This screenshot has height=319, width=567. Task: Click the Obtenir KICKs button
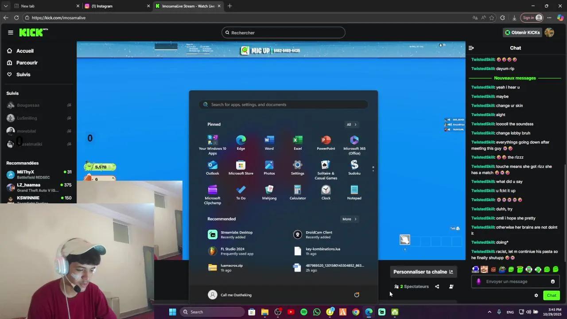click(x=522, y=32)
